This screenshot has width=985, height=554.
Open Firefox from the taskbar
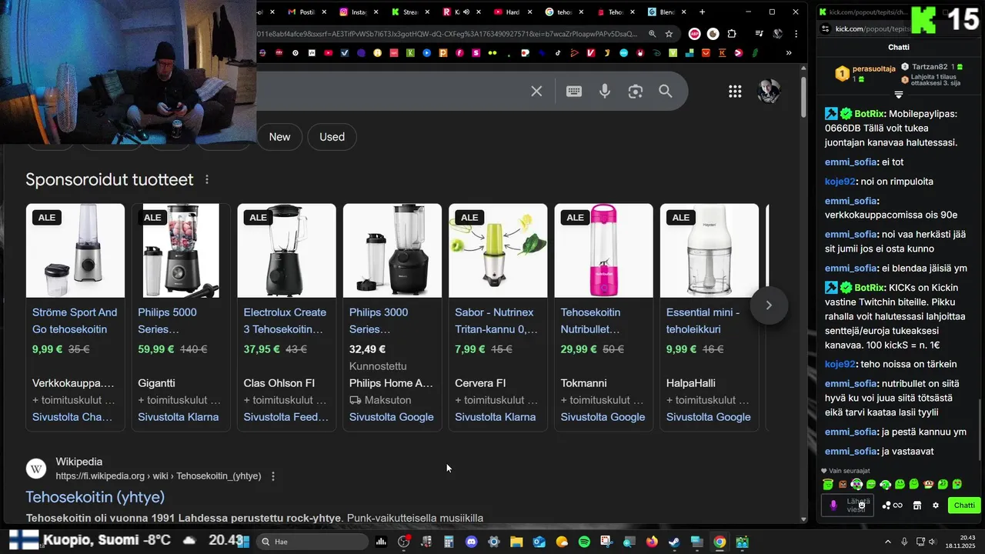652,542
